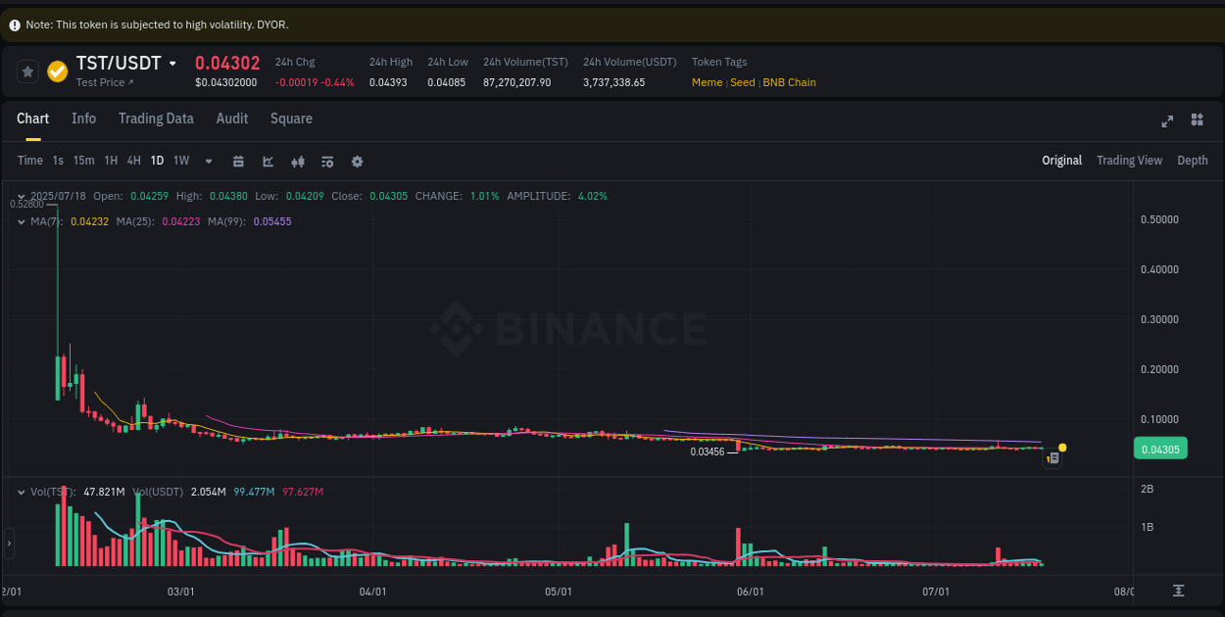1225x617 pixels.
Task: Collapse the MA indicator row
Action: point(20,221)
